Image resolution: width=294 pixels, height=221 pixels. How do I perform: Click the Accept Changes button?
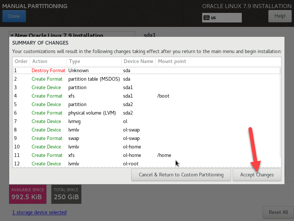(x=257, y=175)
